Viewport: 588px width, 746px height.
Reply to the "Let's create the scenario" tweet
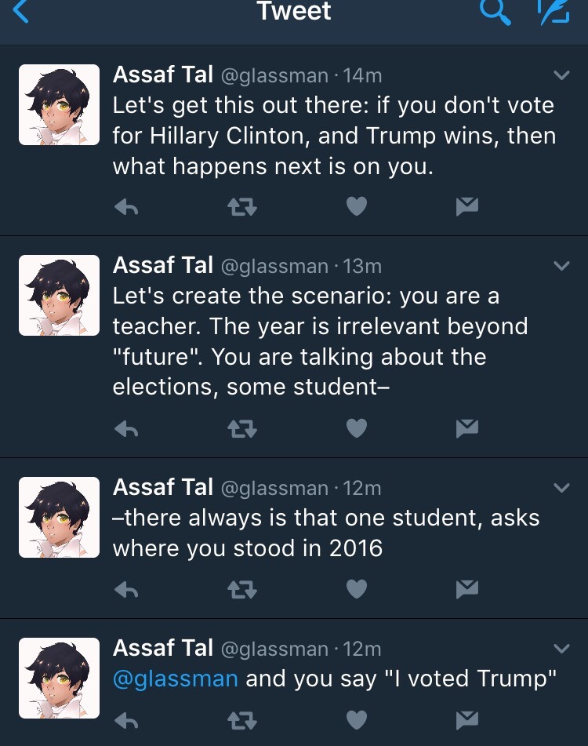point(127,428)
